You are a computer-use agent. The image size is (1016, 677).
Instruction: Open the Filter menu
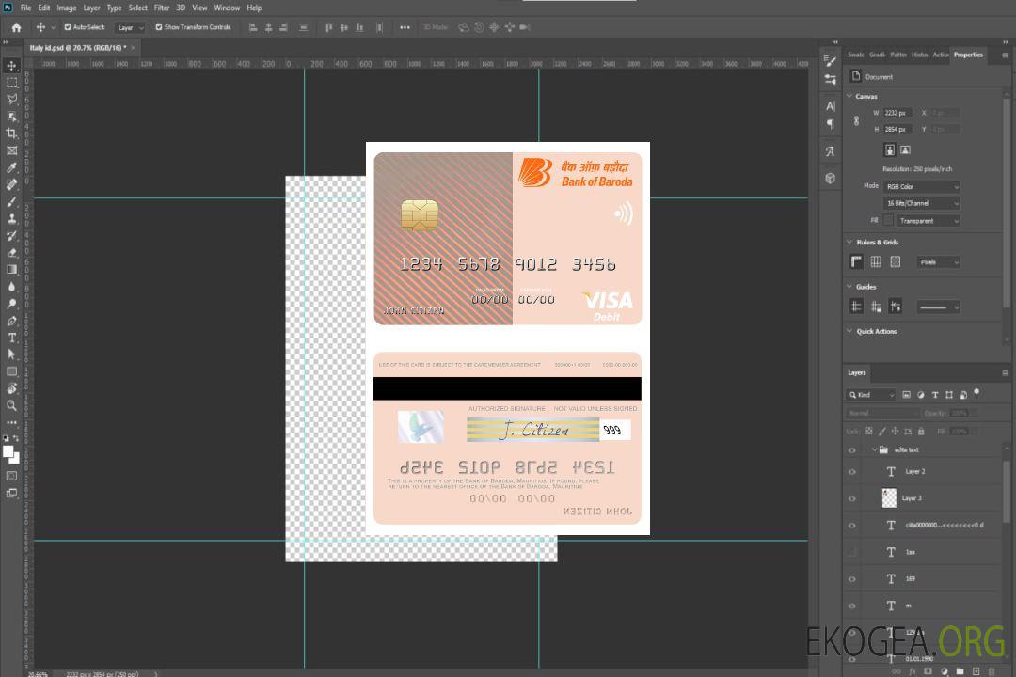(x=162, y=8)
